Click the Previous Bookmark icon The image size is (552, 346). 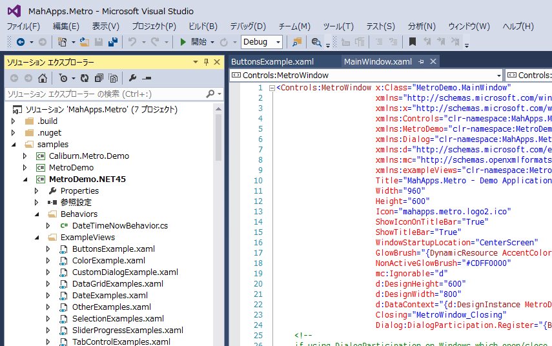pos(427,42)
